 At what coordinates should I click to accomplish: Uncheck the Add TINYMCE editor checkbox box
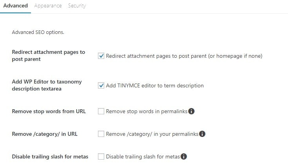pos(101,85)
